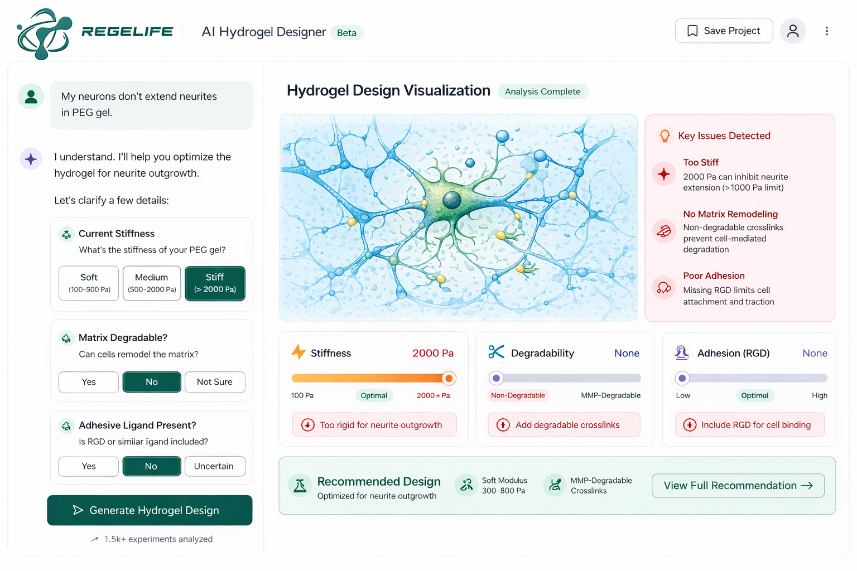
Task: Click the Analysis Complete status badge
Action: (x=543, y=91)
